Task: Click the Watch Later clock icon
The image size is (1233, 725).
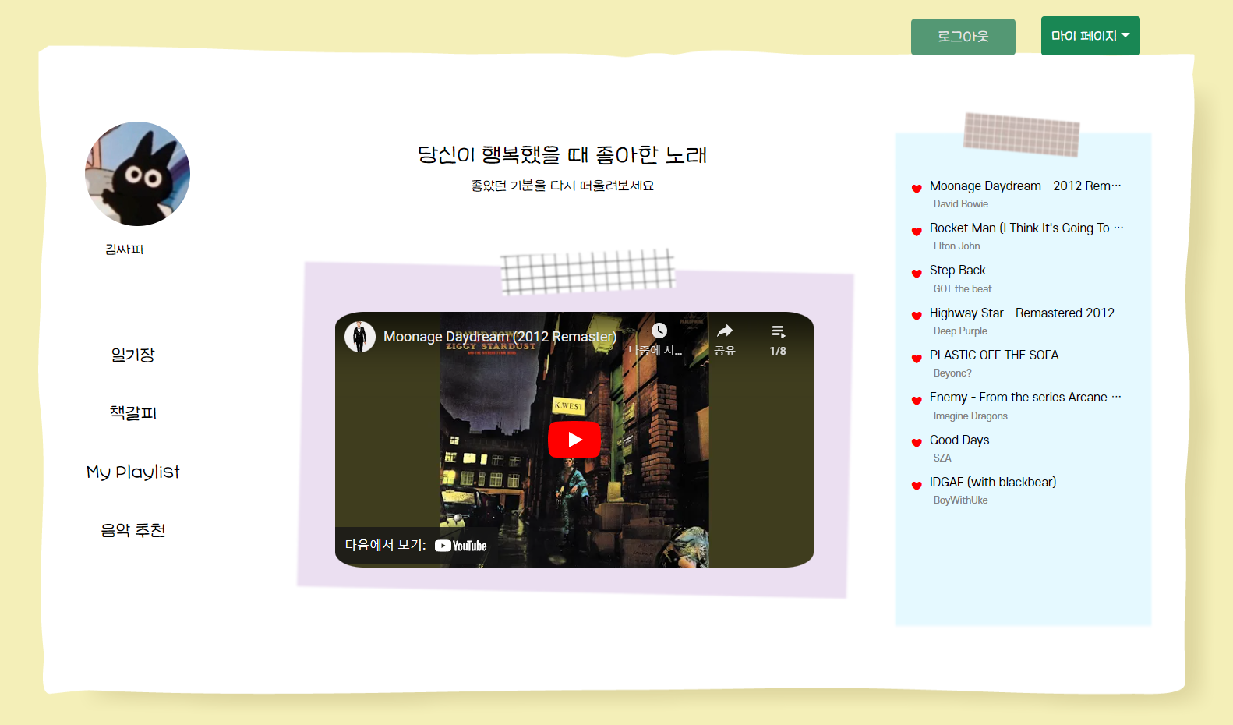Action: (659, 331)
